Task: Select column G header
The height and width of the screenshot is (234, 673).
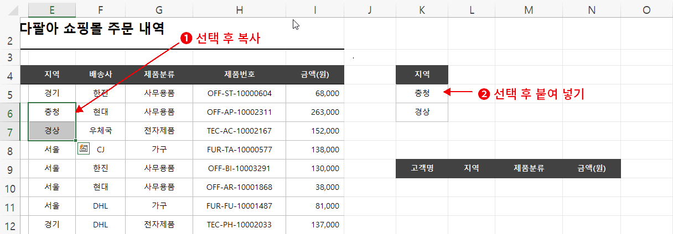Action: tap(159, 9)
